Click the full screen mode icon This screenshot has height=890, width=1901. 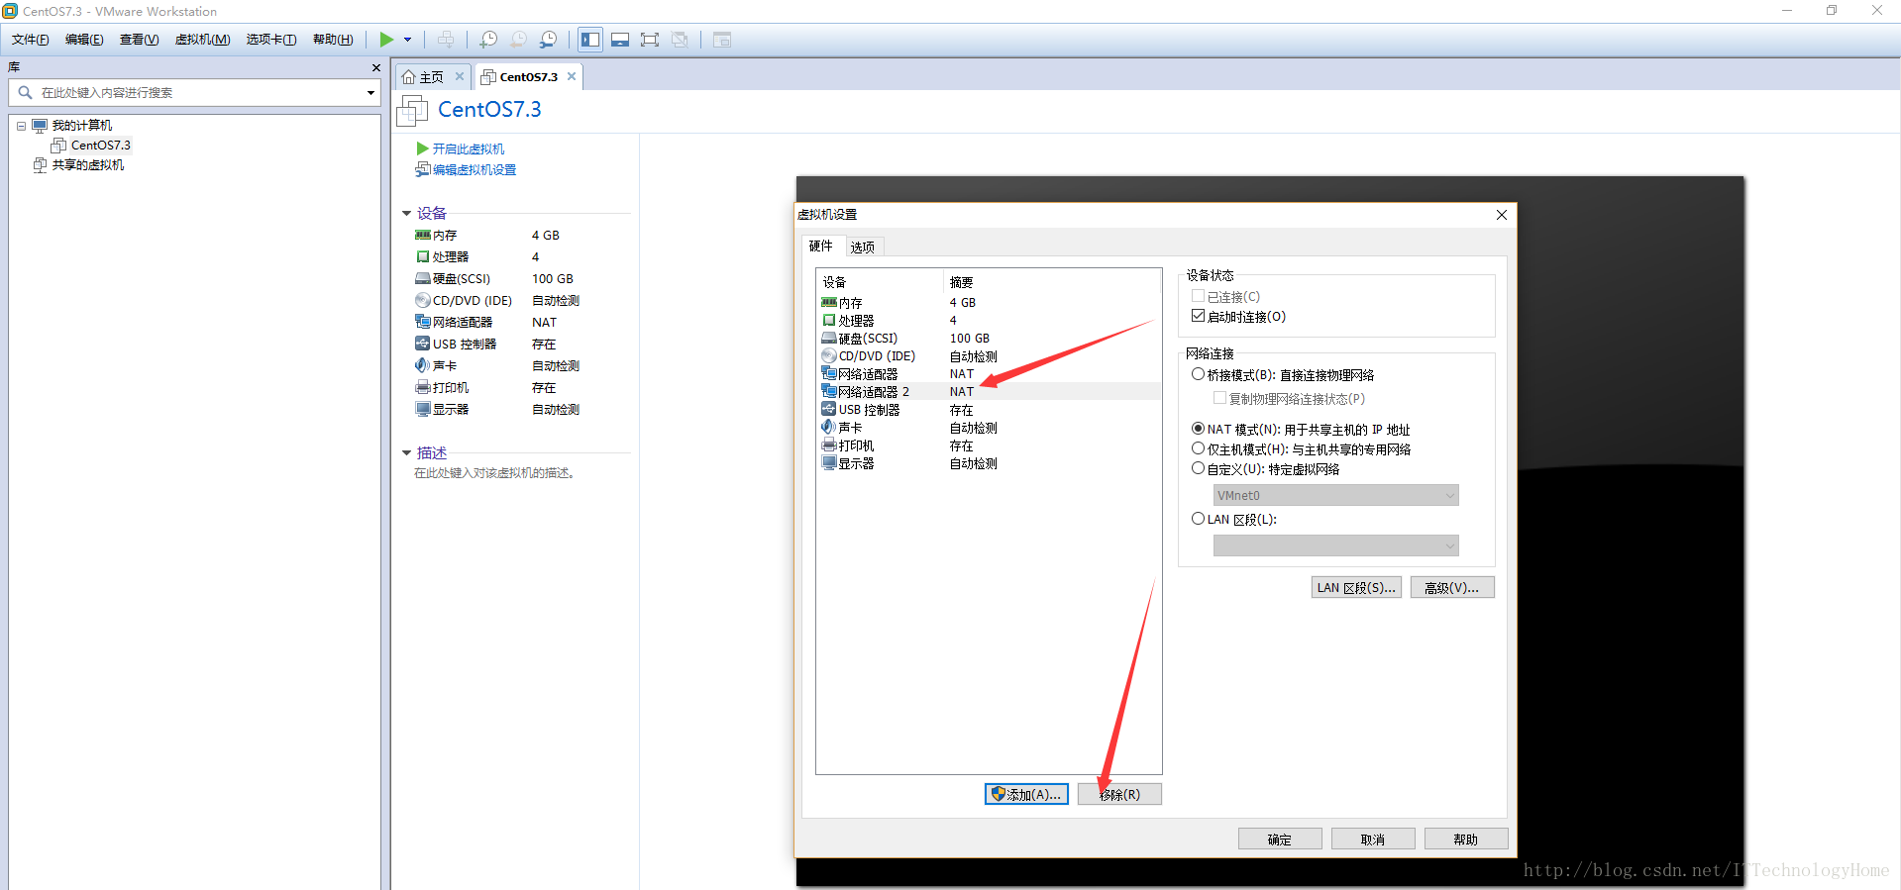pos(650,40)
